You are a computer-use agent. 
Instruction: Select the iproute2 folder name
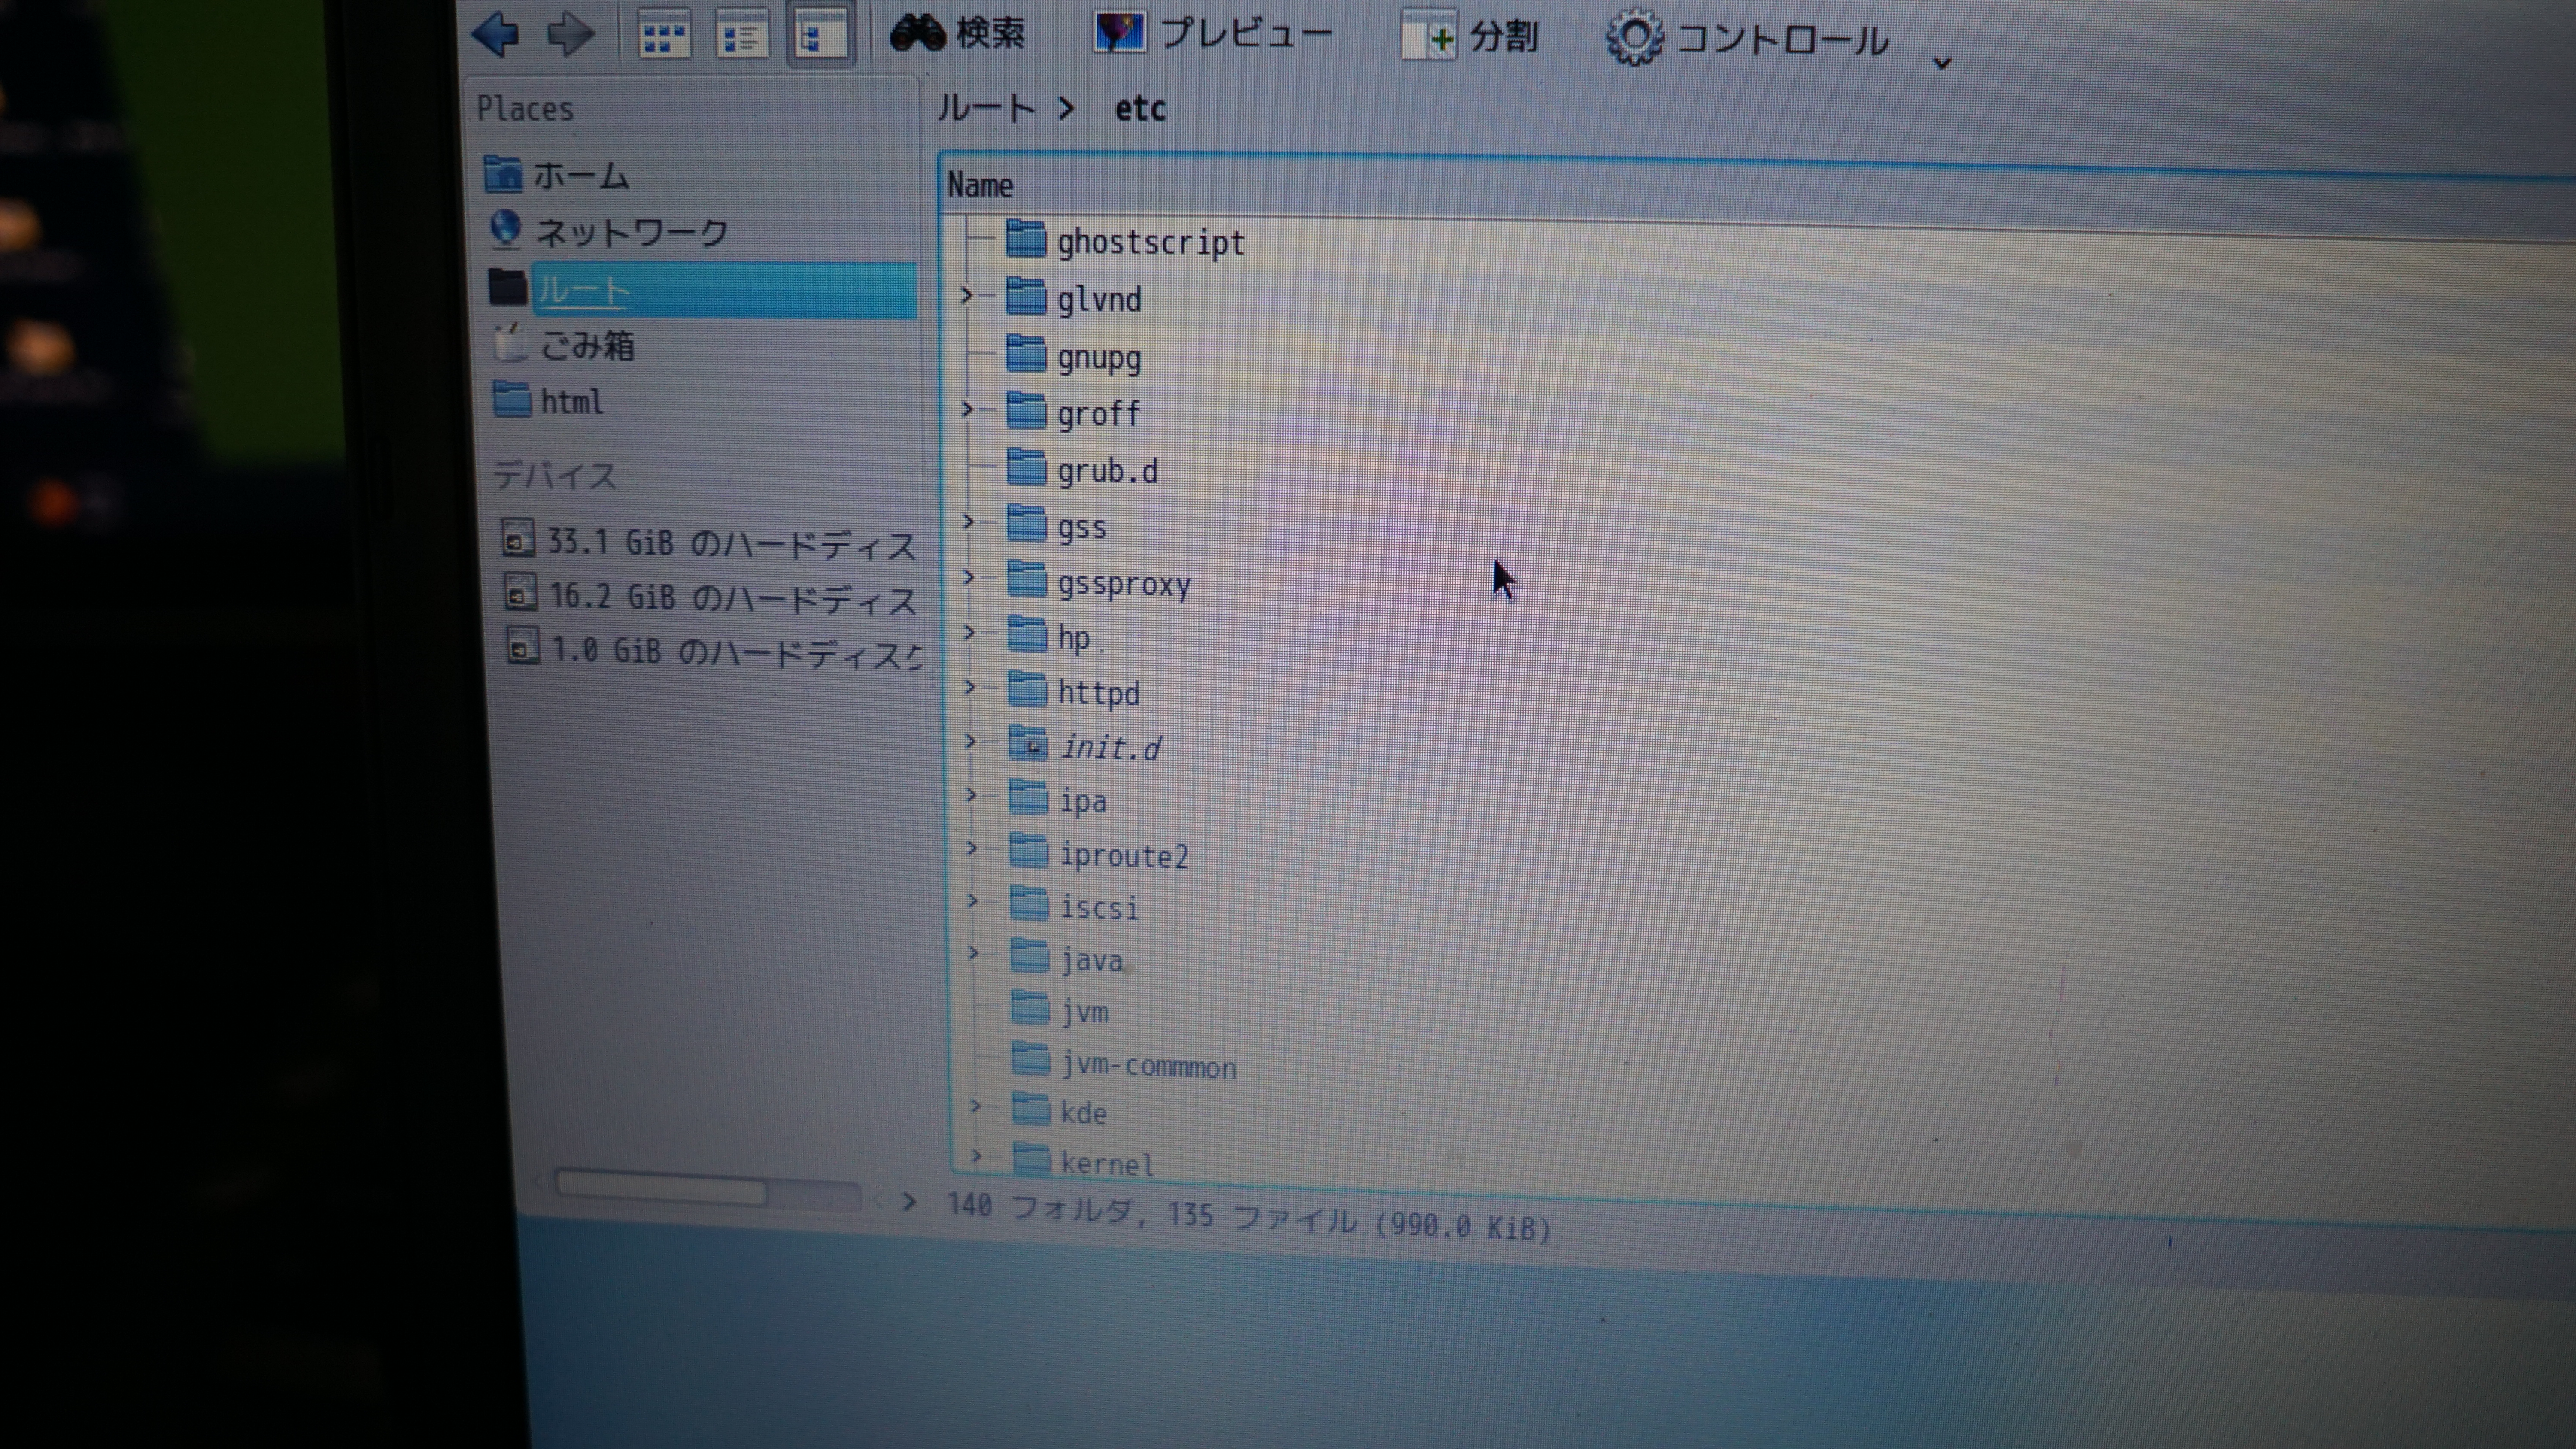click(1124, 856)
